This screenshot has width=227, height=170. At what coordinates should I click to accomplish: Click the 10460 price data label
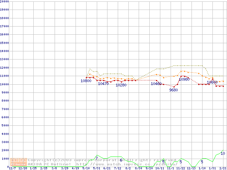[156, 84]
